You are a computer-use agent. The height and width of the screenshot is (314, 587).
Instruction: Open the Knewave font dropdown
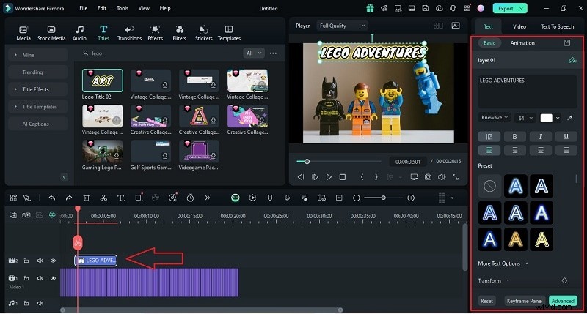pos(494,118)
